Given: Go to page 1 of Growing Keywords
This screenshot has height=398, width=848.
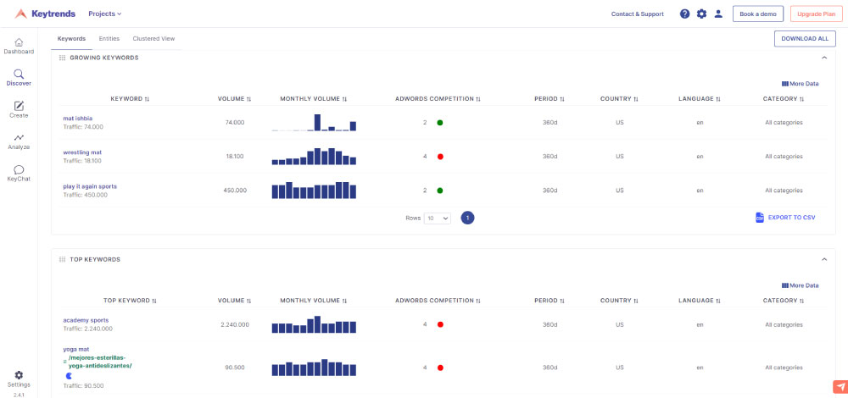Looking at the screenshot, I should pyautogui.click(x=467, y=218).
